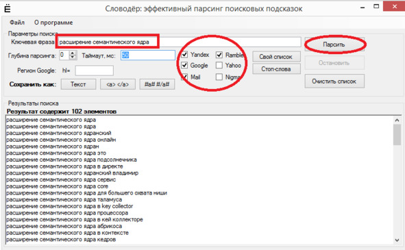Close the Словодёр window

394,6
